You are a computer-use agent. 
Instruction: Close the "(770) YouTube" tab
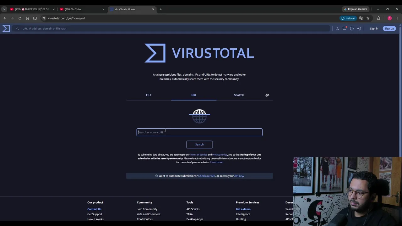[x=103, y=9]
